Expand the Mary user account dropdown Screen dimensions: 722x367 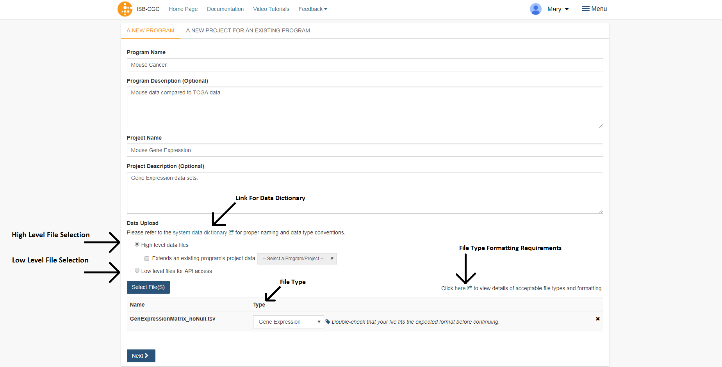(558, 9)
